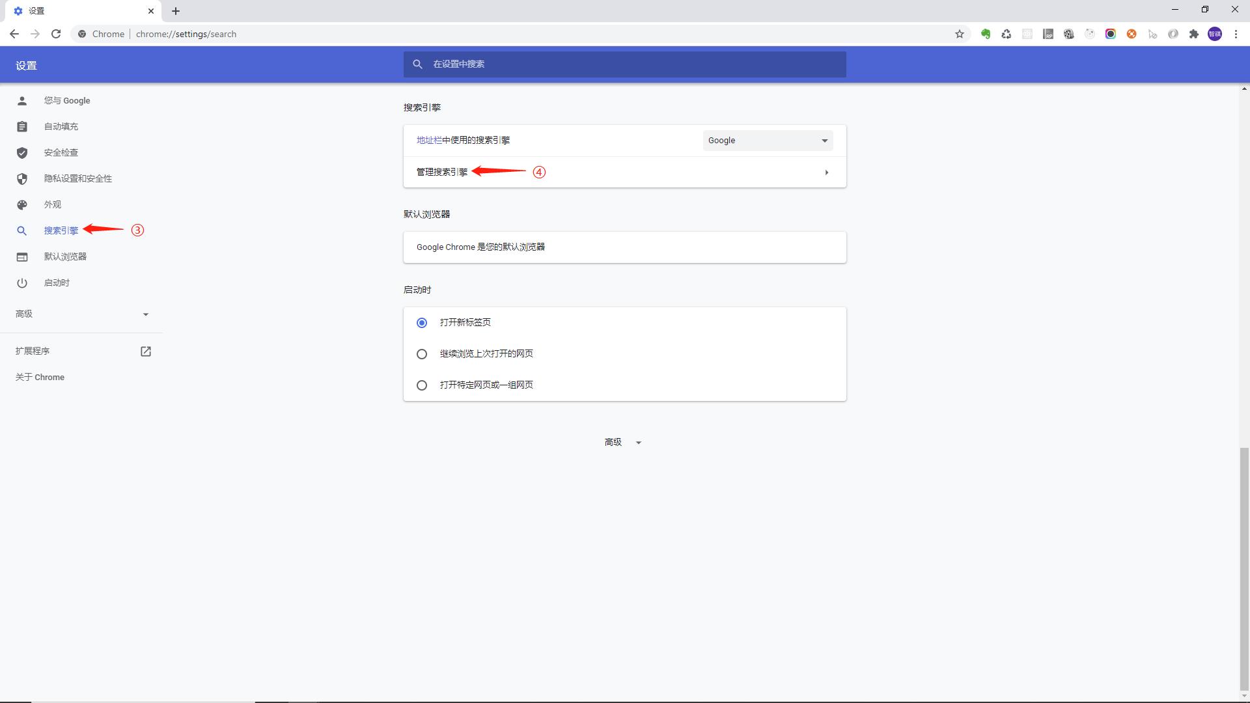
Task: Open 管理搜索引擎 row arrow
Action: click(x=826, y=172)
